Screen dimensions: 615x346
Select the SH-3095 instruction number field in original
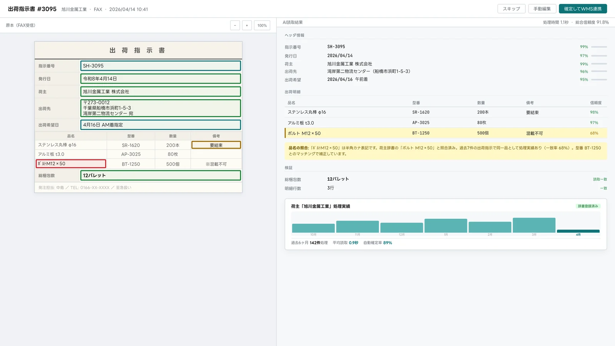[x=161, y=66]
